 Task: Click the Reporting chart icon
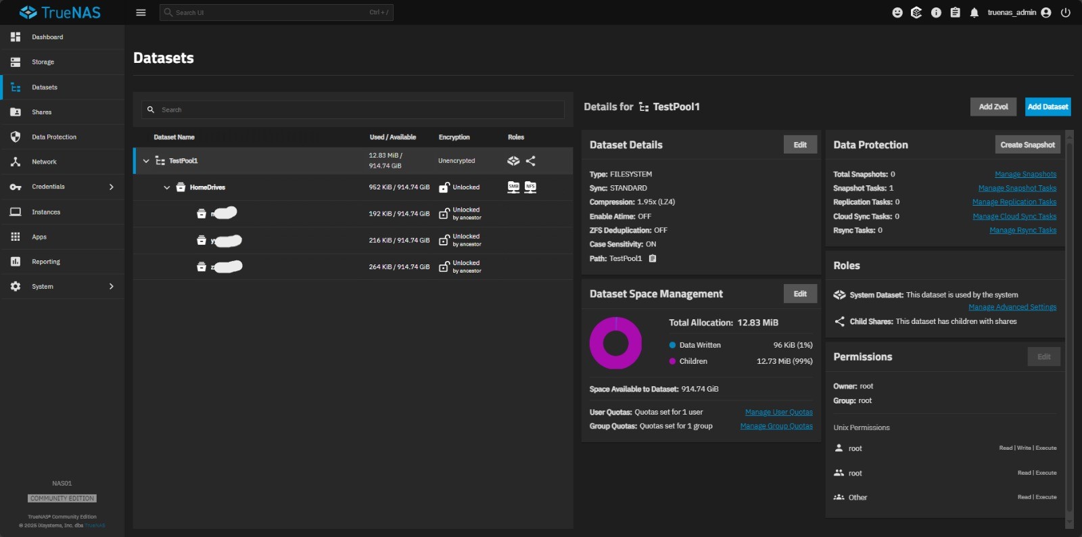pos(16,261)
